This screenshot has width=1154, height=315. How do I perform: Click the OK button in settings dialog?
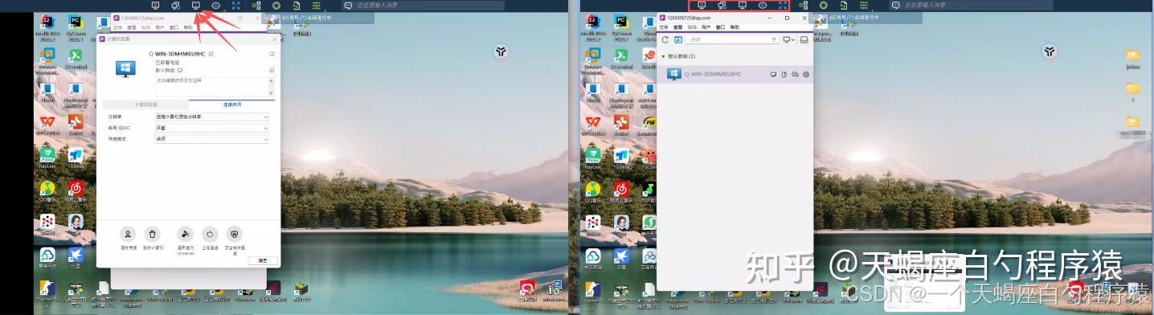tap(264, 261)
